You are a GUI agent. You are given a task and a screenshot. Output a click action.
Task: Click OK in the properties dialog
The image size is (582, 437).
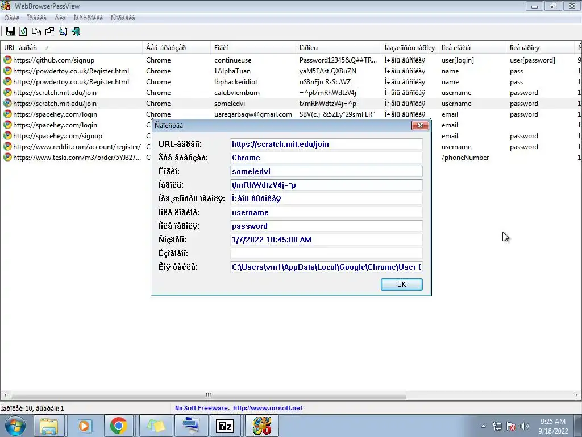point(401,285)
